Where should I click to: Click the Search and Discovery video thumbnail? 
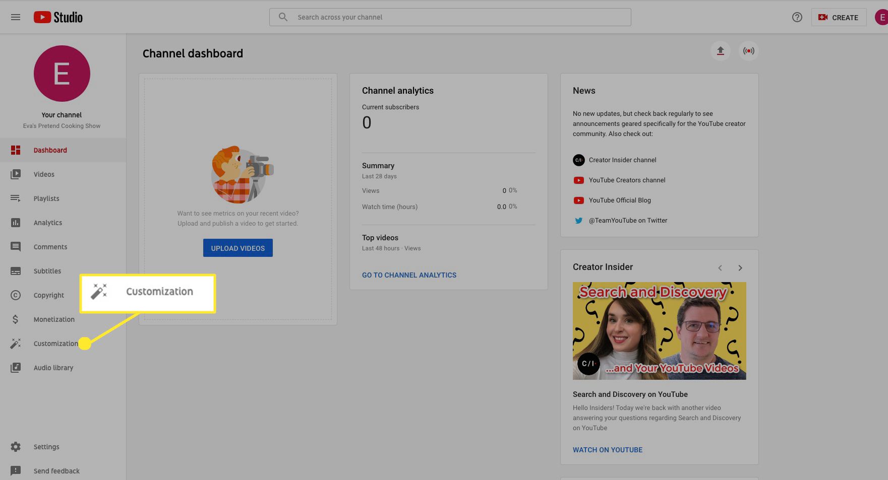tap(659, 331)
